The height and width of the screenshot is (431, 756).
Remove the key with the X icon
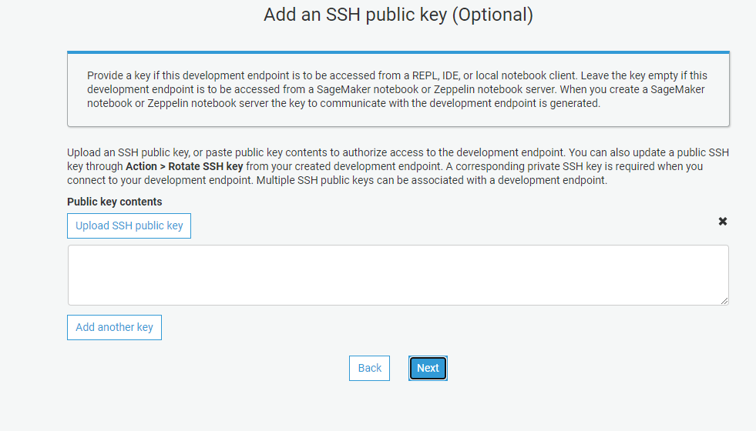(722, 222)
